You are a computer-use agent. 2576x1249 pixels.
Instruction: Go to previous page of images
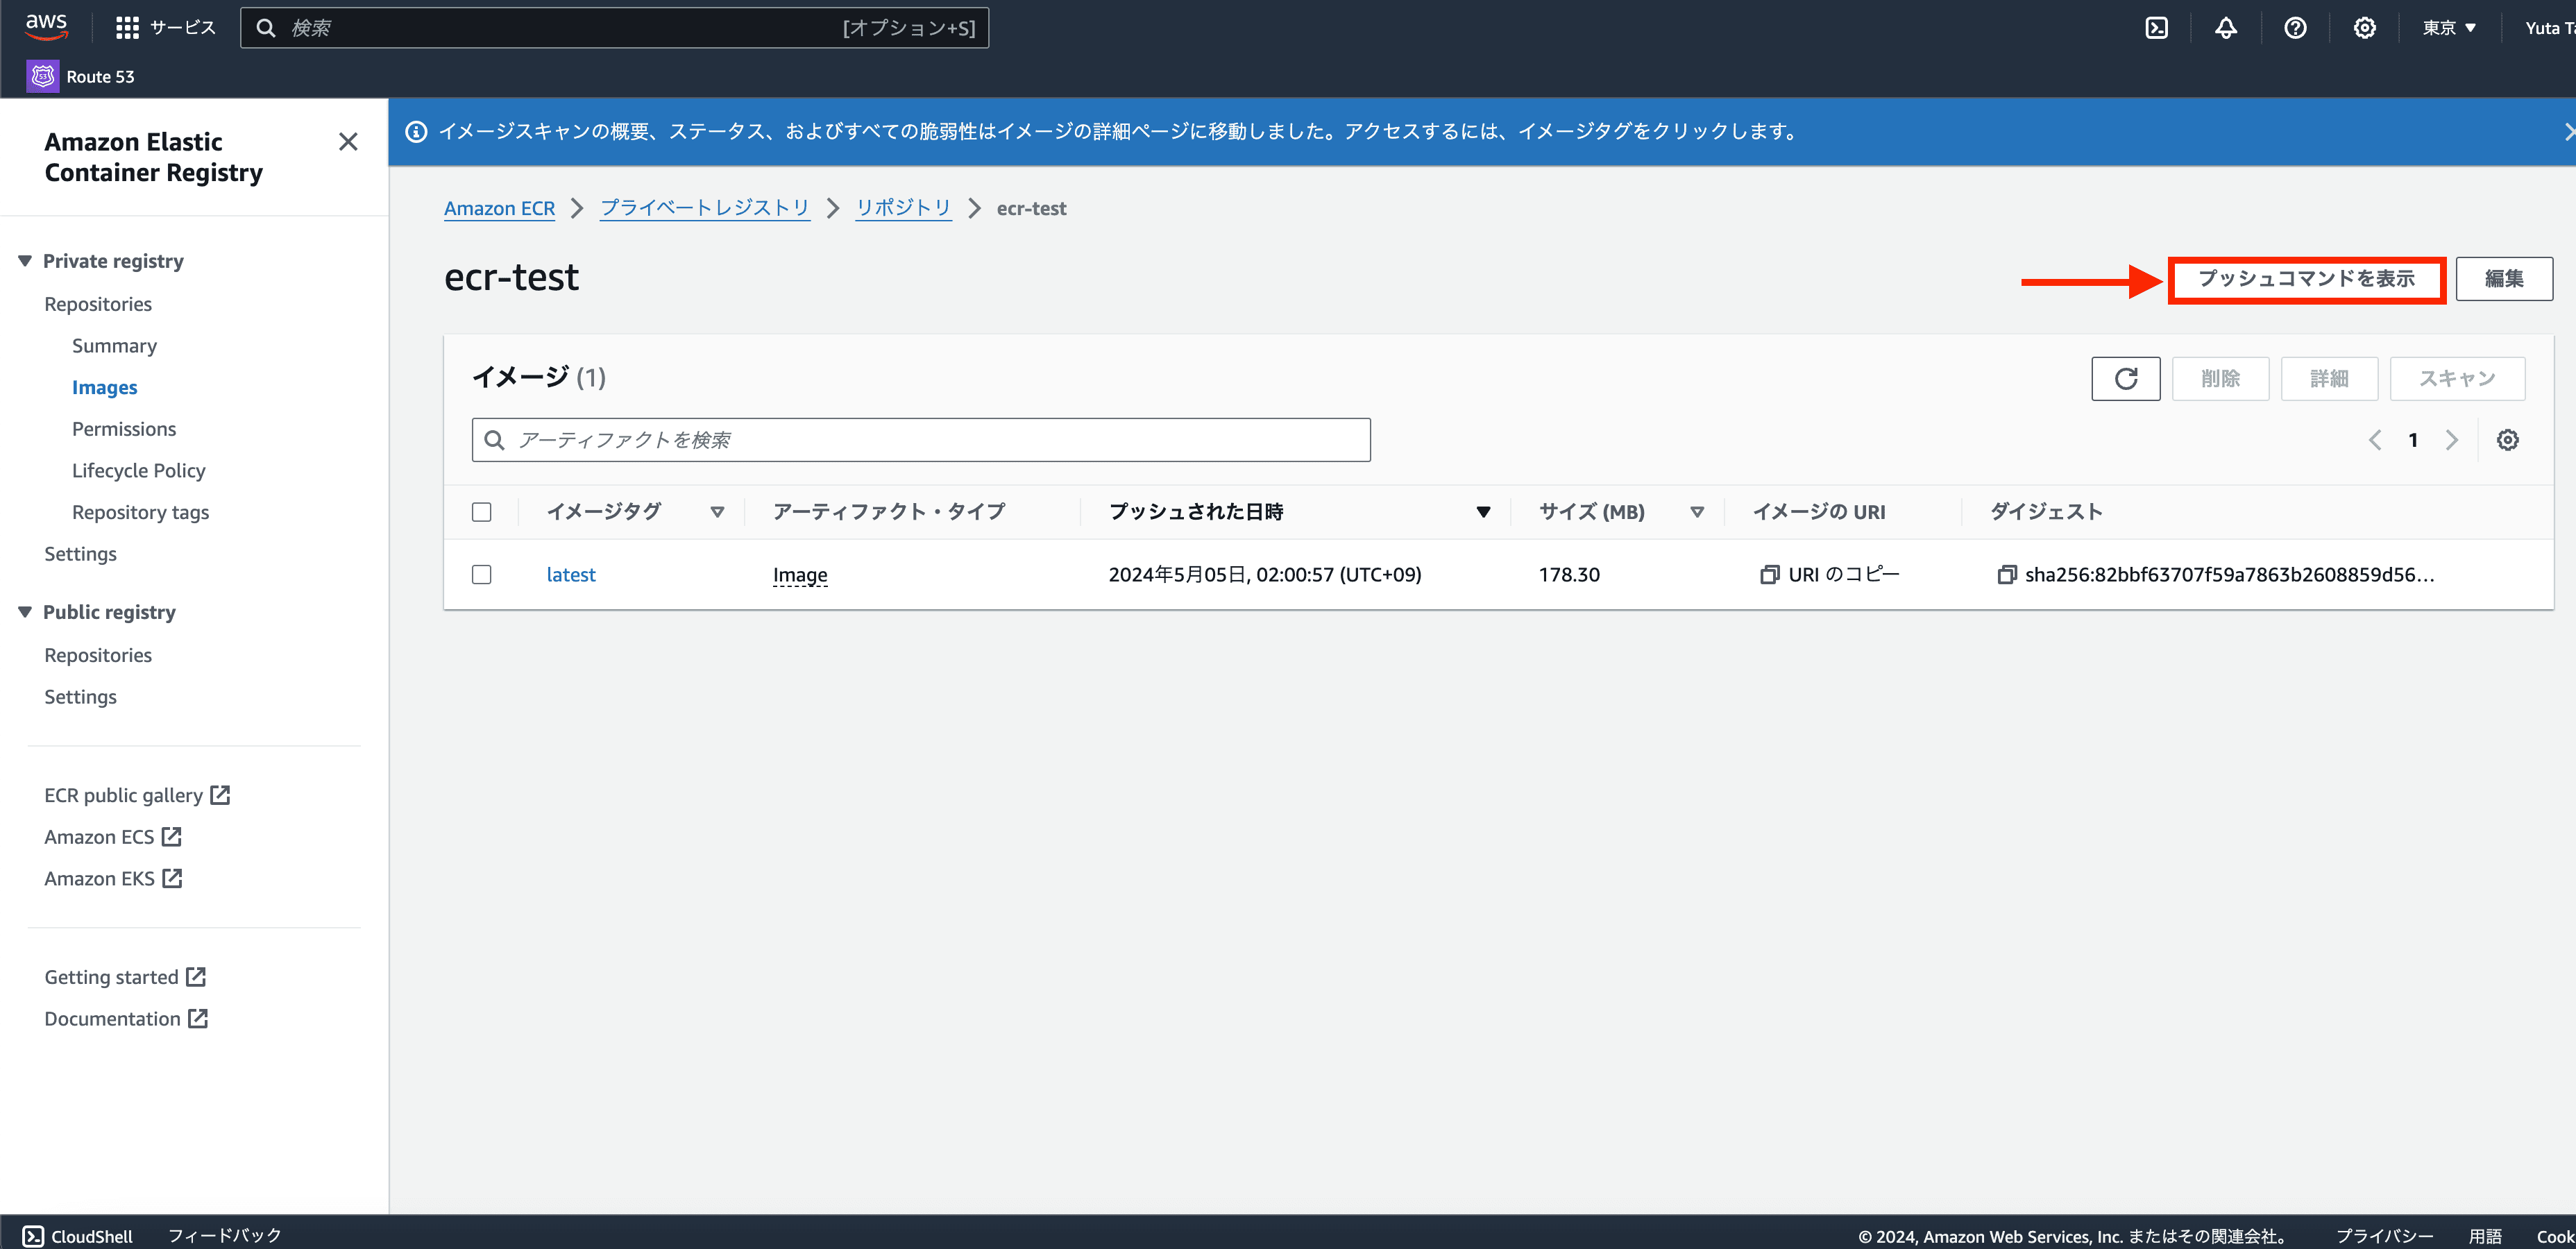2375,440
